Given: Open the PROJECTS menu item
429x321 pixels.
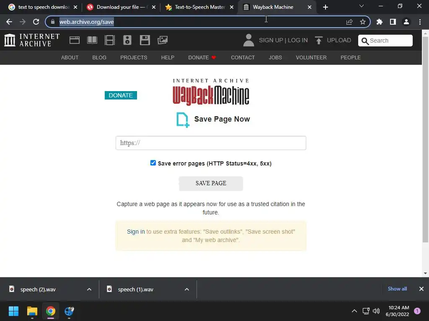Looking at the screenshot, I should tap(134, 58).
